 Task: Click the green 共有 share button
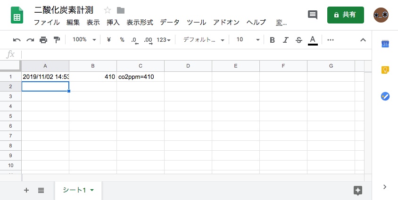coord(345,15)
